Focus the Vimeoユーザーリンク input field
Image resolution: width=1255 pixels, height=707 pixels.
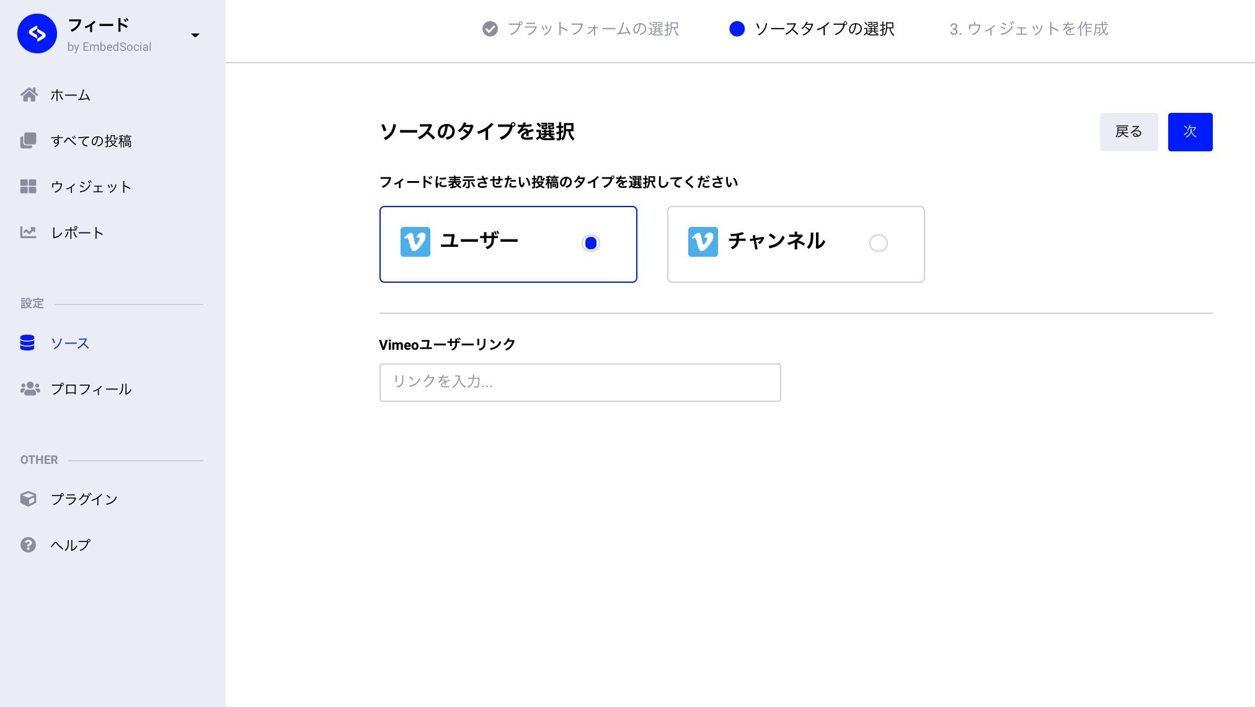(580, 383)
